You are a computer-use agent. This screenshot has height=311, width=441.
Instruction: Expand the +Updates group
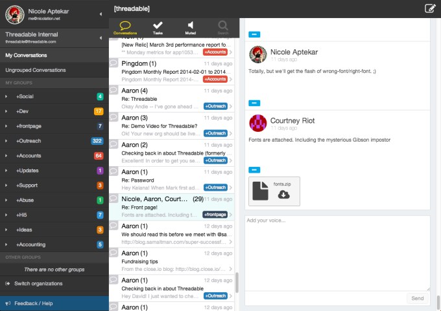(6, 171)
